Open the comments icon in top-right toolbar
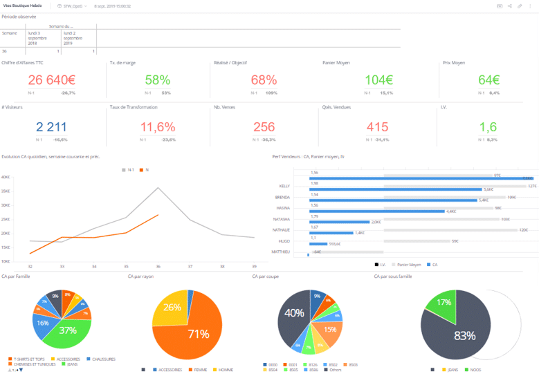The image size is (539, 376). [x=530, y=6]
